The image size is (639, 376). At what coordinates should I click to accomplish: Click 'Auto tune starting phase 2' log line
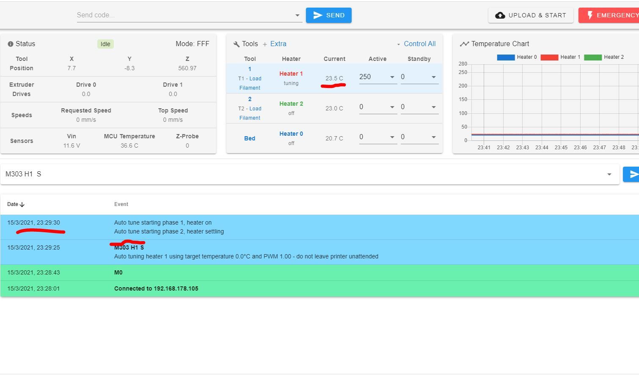tap(169, 231)
